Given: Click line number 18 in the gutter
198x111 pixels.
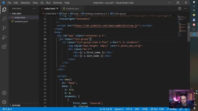Looking at the screenshot, I should [x=45, y=39].
